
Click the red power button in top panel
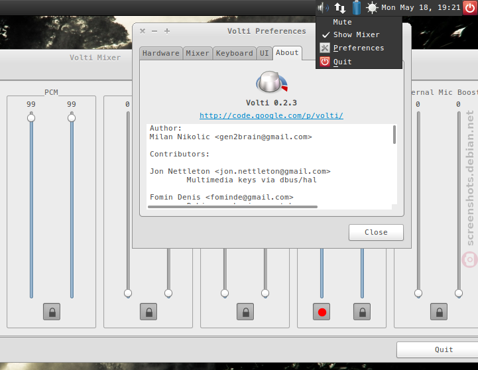(470, 7)
